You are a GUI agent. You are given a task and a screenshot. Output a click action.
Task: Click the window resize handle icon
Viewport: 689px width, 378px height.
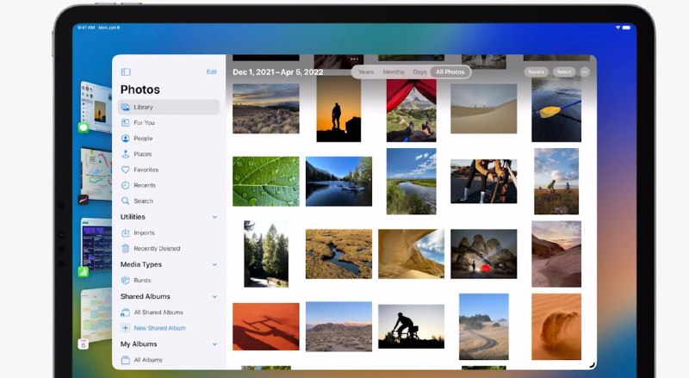point(592,364)
